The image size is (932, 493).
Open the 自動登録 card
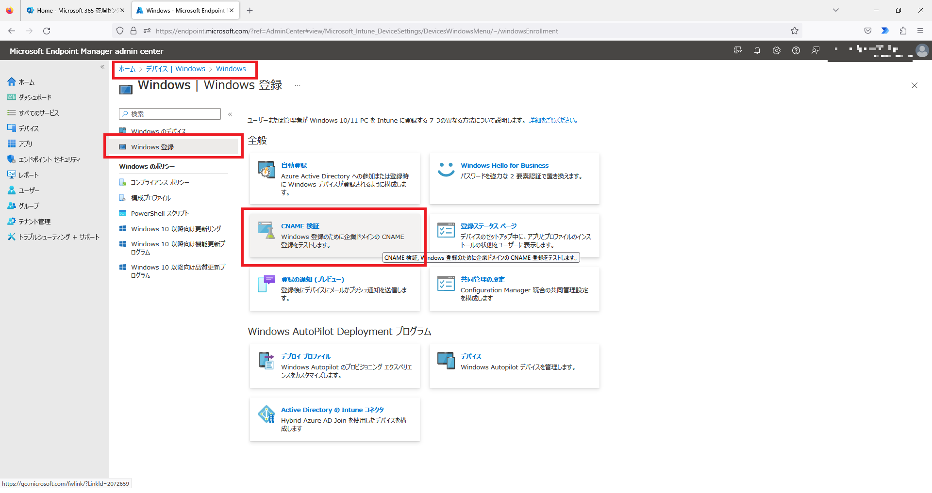click(x=335, y=178)
